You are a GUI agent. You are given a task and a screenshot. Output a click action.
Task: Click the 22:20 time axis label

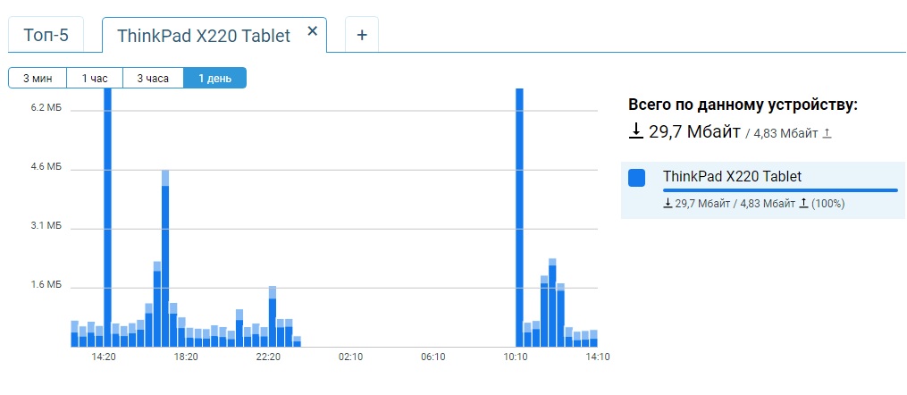tap(268, 357)
